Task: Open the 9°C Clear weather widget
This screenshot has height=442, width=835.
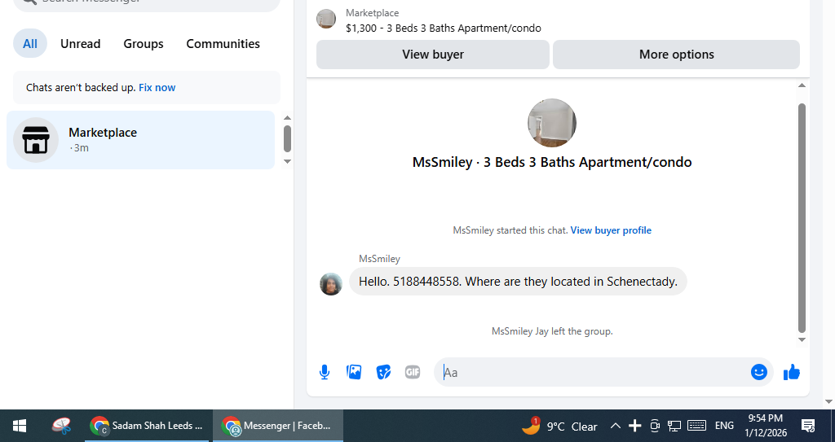Action: point(559,426)
